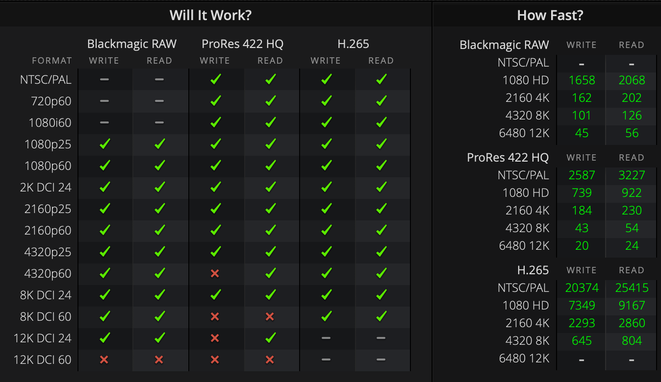The height and width of the screenshot is (382, 661).
Task: Select the 12K read value 56
Action: (632, 133)
